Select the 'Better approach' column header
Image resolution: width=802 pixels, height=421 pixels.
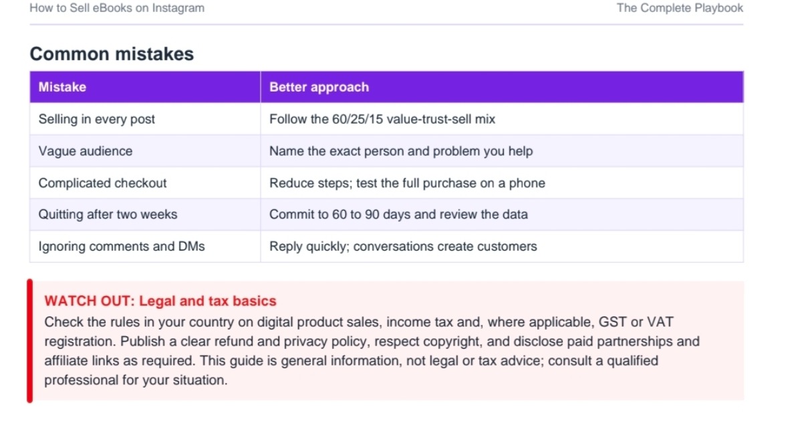coord(502,87)
